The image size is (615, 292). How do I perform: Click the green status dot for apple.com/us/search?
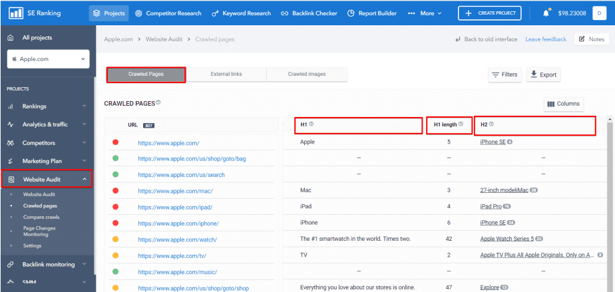[115, 174]
